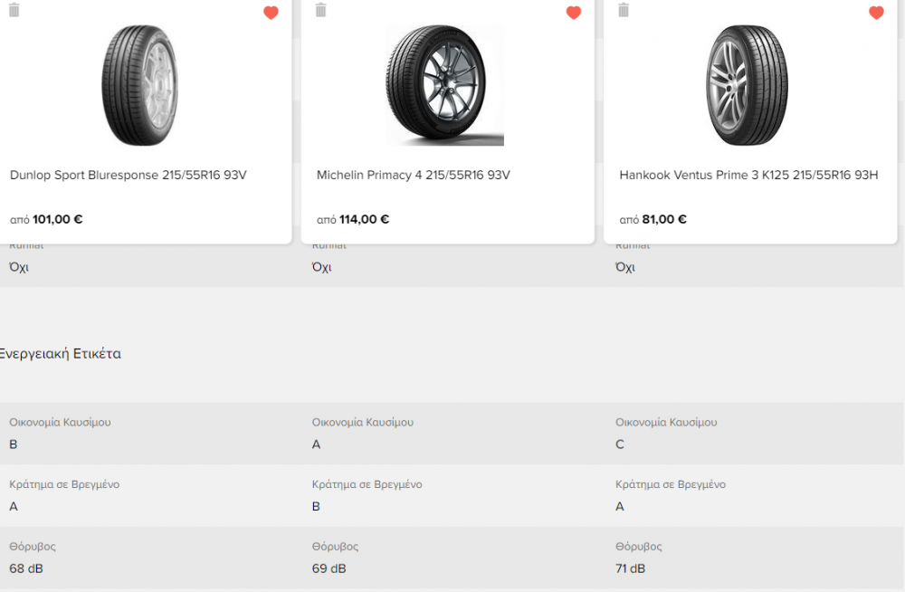Click the Ενεργειακή Ετικέτα section heading

pyautogui.click(x=60, y=353)
